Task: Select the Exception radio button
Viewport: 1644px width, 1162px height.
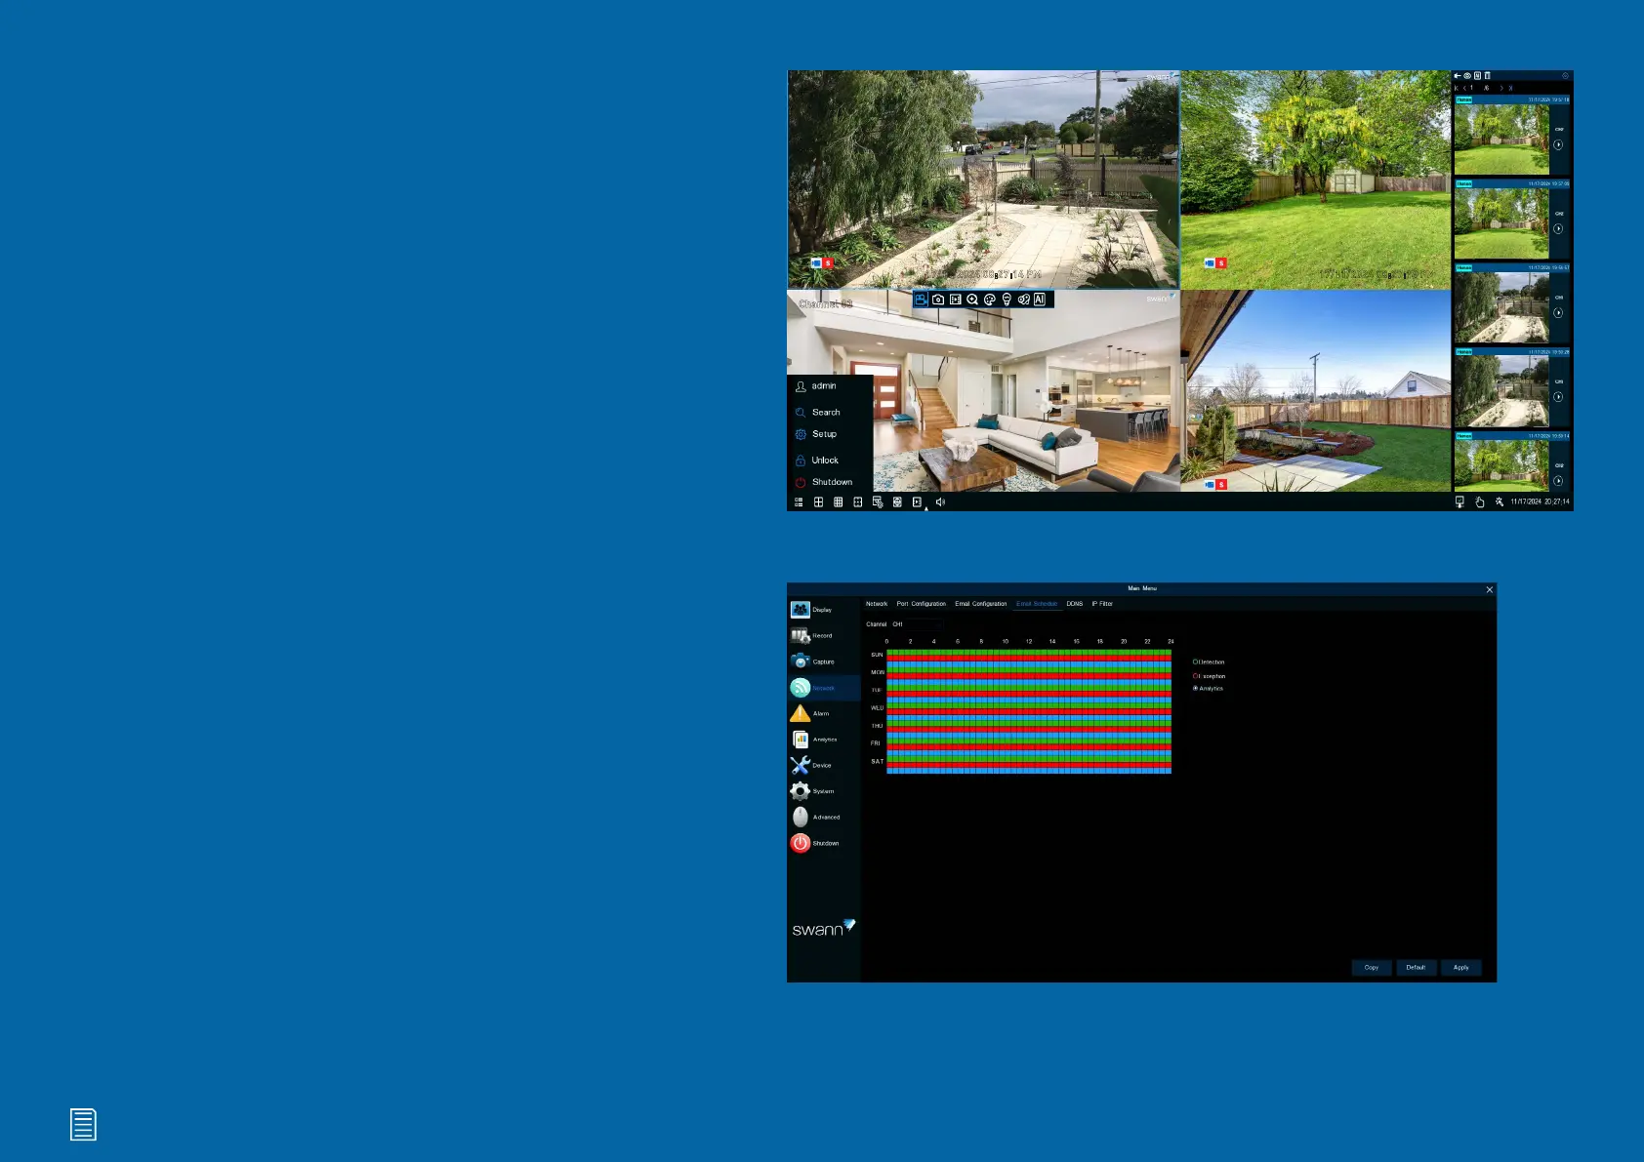Action: 1195,676
